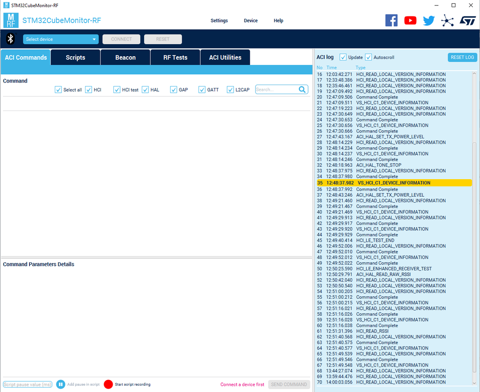Image resolution: width=480 pixels, height=392 pixels.
Task: Click the ACI log scrollbar up arrow
Action: click(x=474, y=73)
